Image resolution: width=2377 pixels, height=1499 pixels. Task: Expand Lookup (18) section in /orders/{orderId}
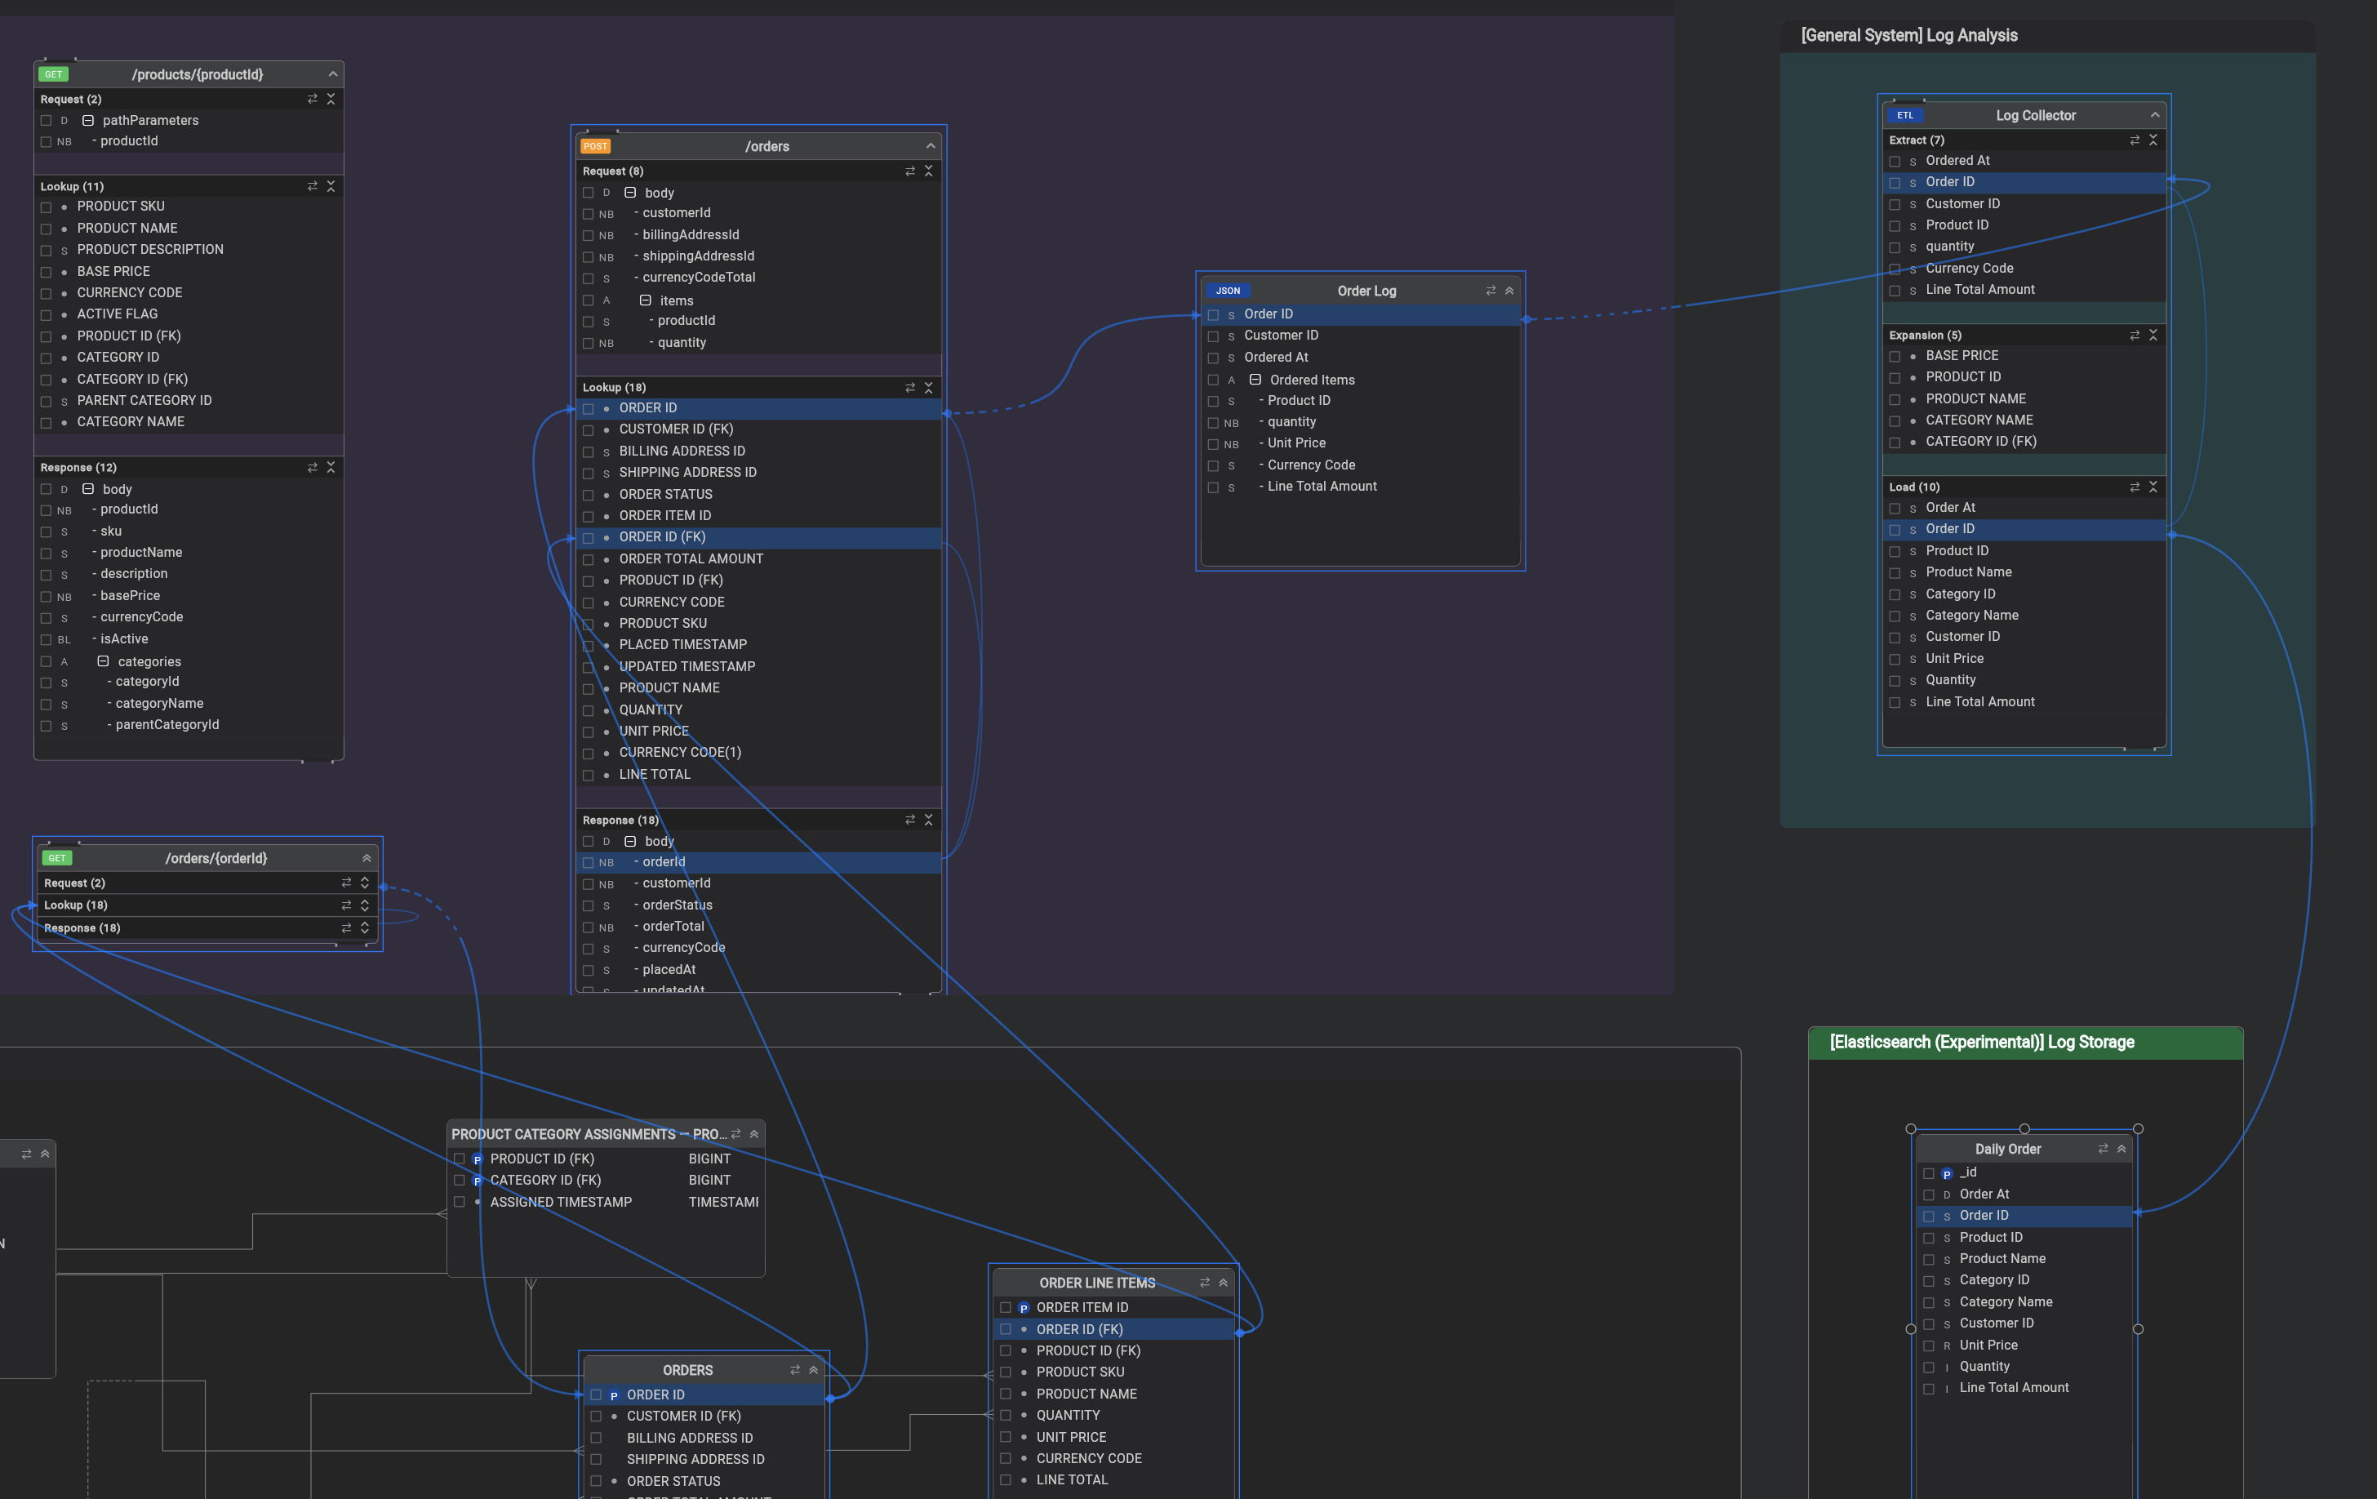pos(364,905)
